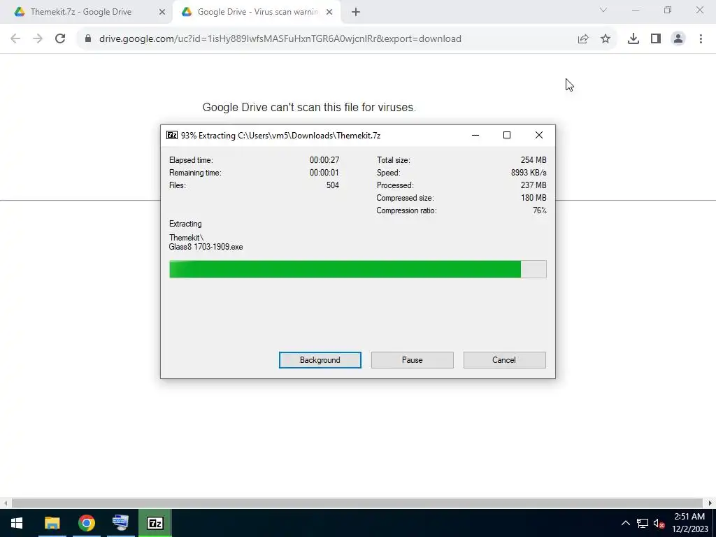Screen dimensions: 716x537
Task: Click the Background button in 7-Zip dialog
Action: coord(320,360)
